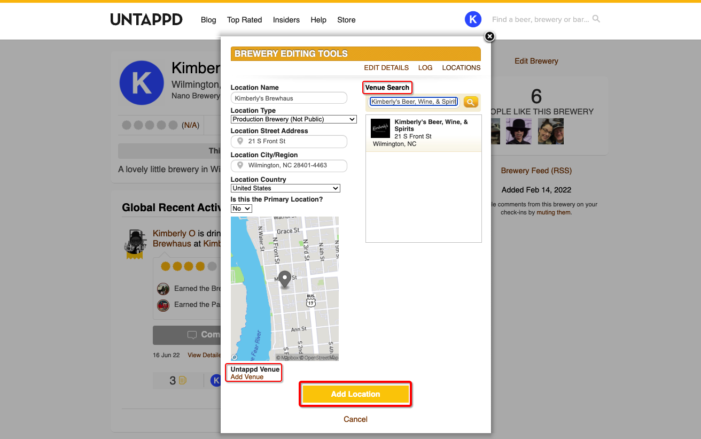This screenshot has width=701, height=439.
Task: Click the Location Street Address field
Action: coord(289,141)
